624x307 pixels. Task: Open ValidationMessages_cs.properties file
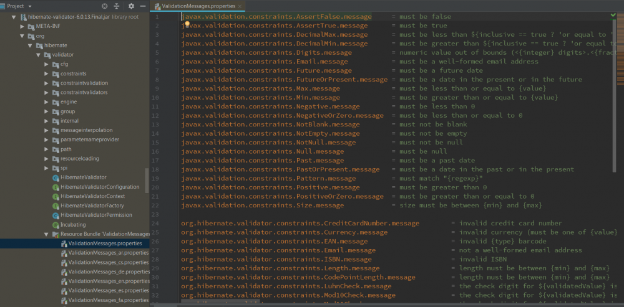108,263
